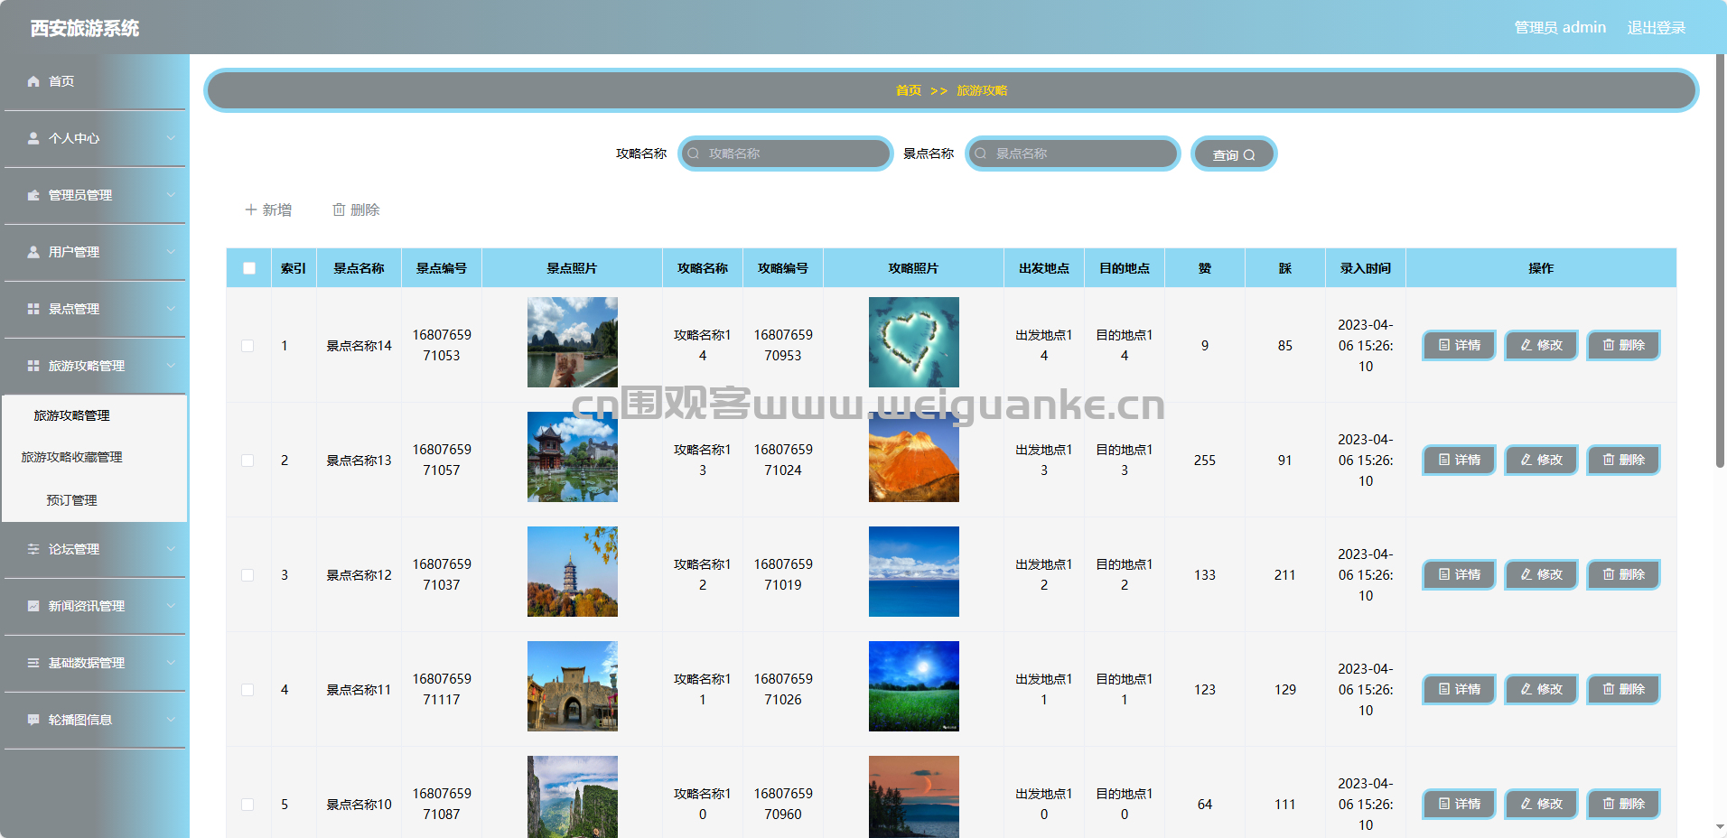The height and width of the screenshot is (838, 1727).
Task: Click the 管理员管理 sidebar icon
Action: click(33, 195)
